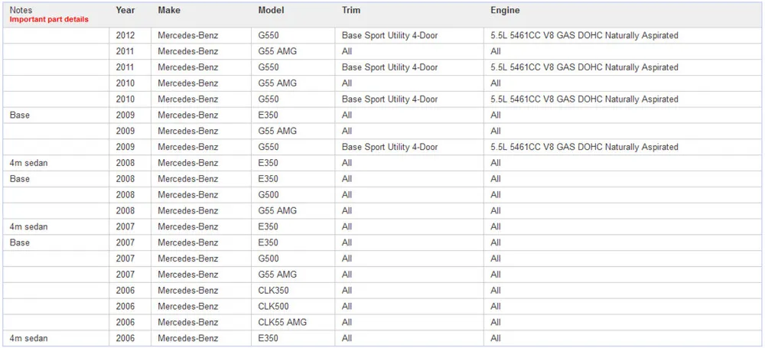765x348 pixels.
Task: Click the Make column header
Action: [x=169, y=10]
